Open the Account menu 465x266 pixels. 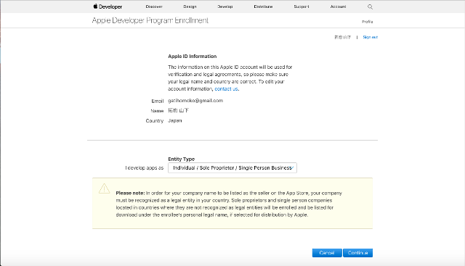(x=338, y=7)
